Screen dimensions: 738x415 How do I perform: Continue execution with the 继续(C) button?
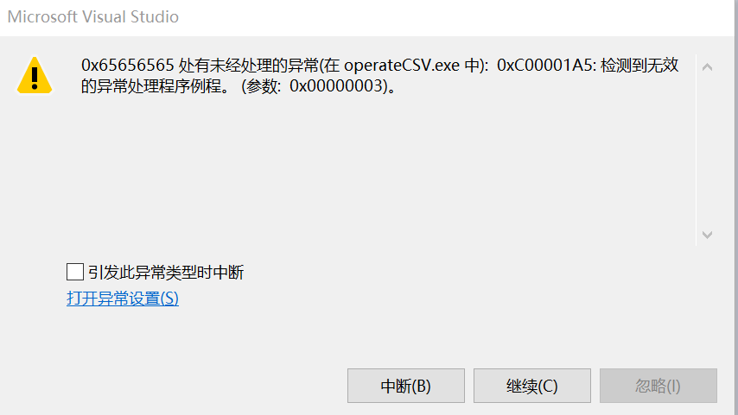coord(531,386)
